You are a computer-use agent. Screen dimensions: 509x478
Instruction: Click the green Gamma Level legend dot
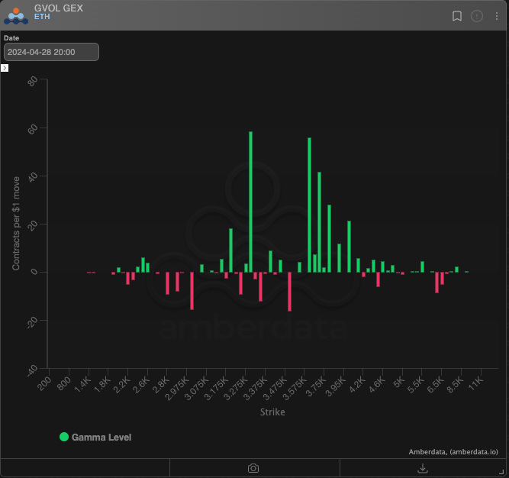[64, 437]
